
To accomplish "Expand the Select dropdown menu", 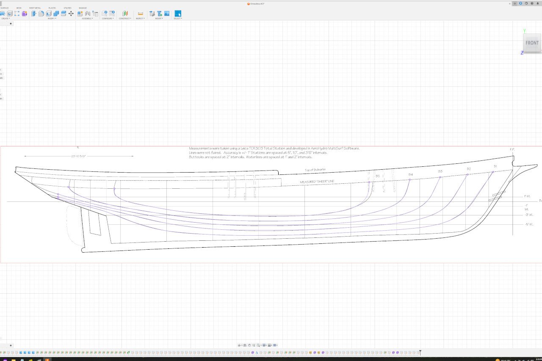I will [178, 19].
